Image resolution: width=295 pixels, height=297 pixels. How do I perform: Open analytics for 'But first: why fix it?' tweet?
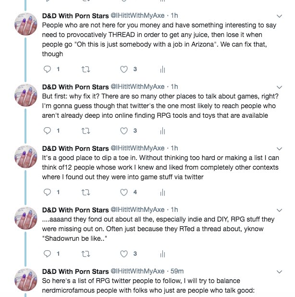(162, 131)
